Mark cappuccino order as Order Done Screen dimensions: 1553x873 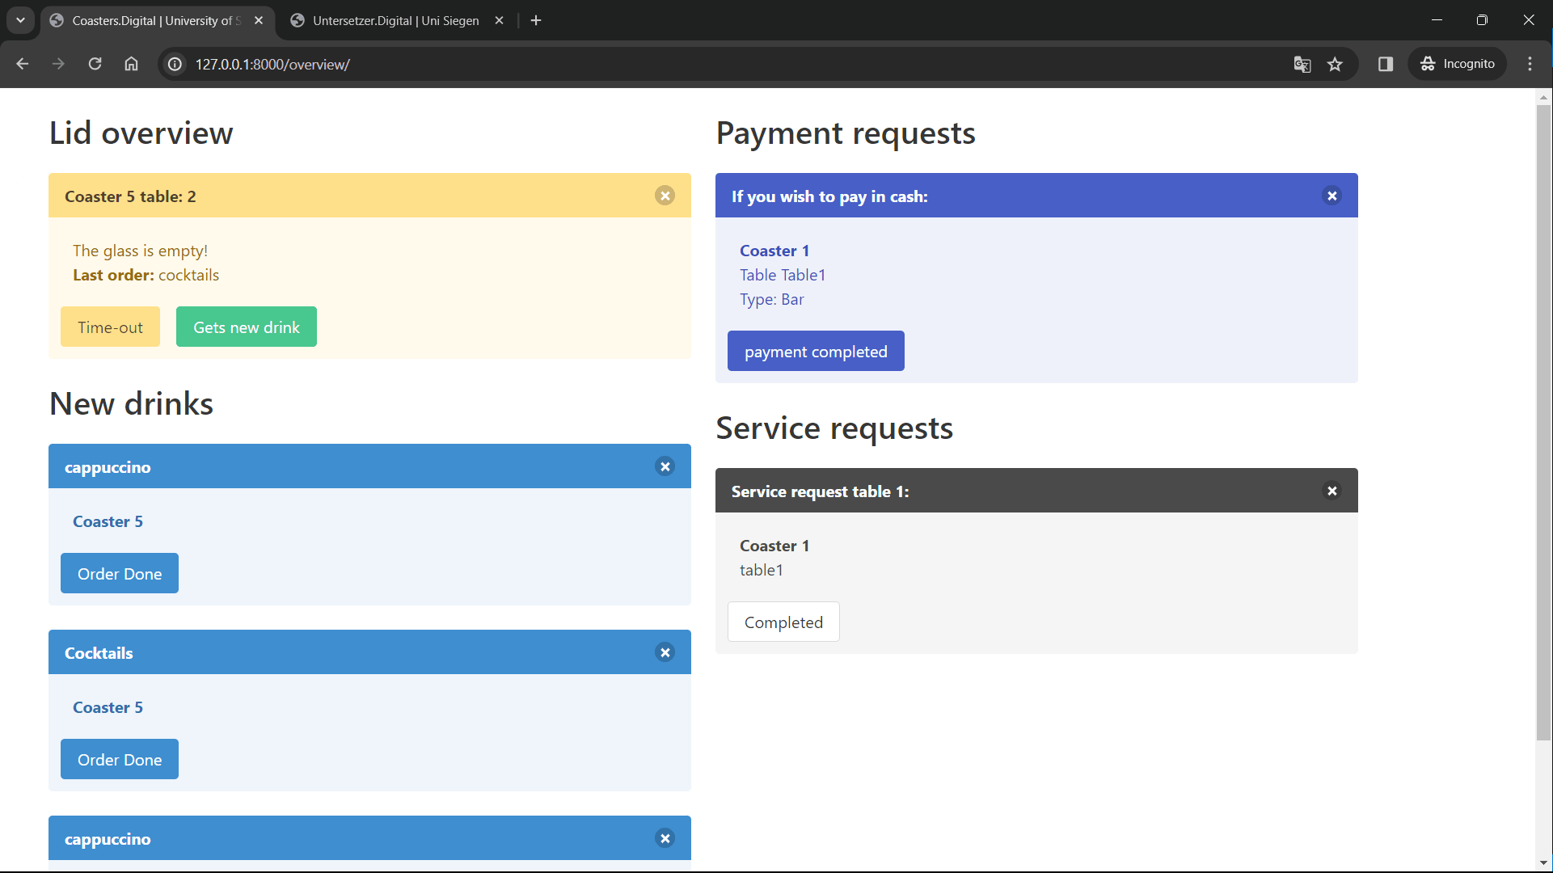120,572
